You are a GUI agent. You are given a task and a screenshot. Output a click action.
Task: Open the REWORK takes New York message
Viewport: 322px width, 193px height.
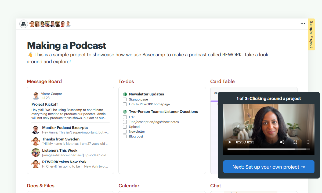coord(64,162)
